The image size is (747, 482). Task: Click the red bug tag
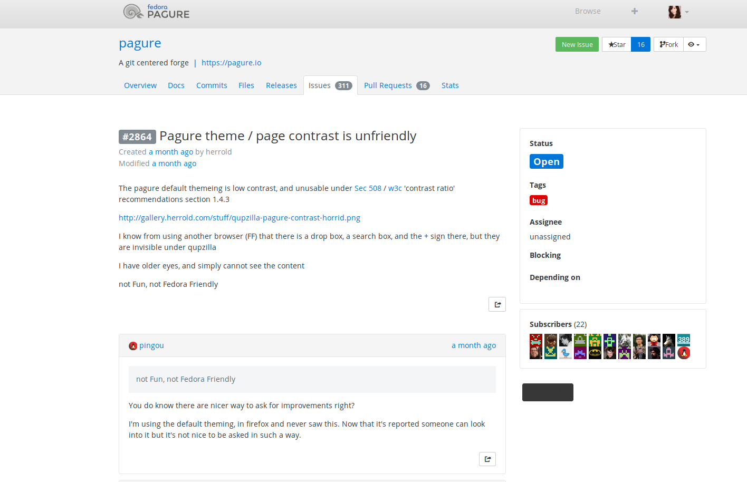[539, 200]
